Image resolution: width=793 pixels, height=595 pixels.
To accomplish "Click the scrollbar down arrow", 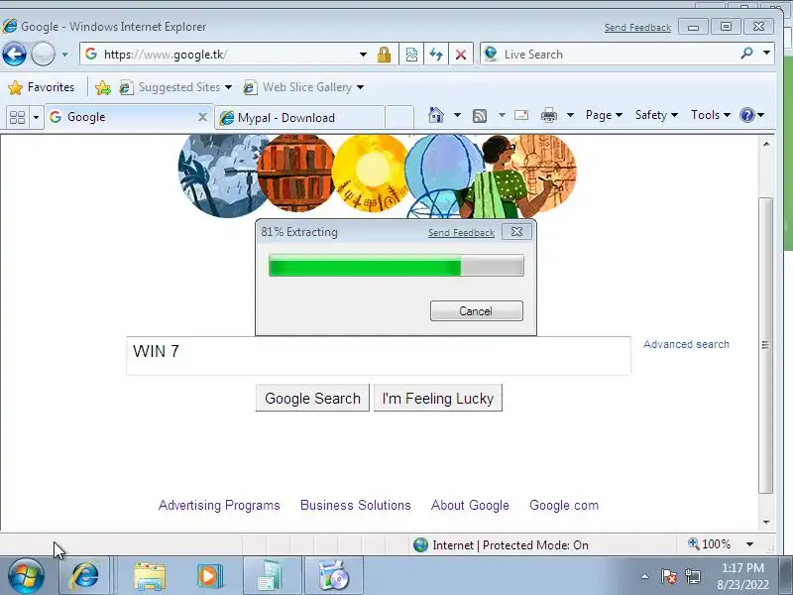I will (766, 522).
